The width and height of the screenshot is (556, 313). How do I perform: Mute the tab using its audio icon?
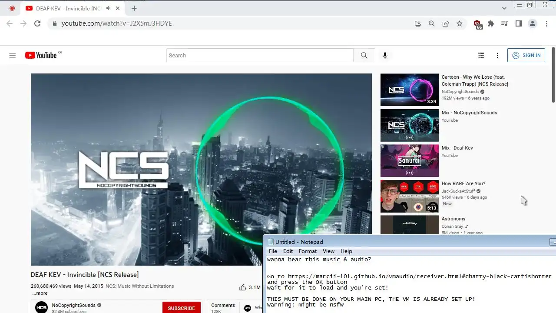pos(109,8)
